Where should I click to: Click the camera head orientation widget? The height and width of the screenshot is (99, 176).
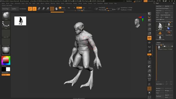pos(137,23)
